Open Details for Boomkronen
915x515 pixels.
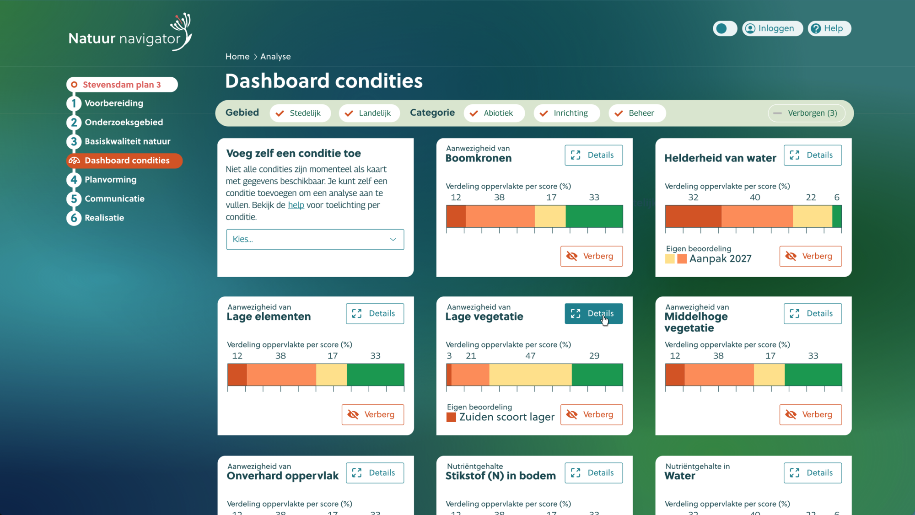click(x=594, y=155)
